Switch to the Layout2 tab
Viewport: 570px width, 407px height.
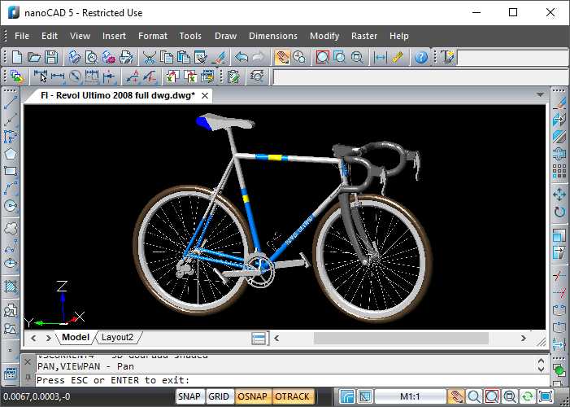(117, 337)
